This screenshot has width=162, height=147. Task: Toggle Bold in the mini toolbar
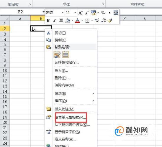pos(48,20)
